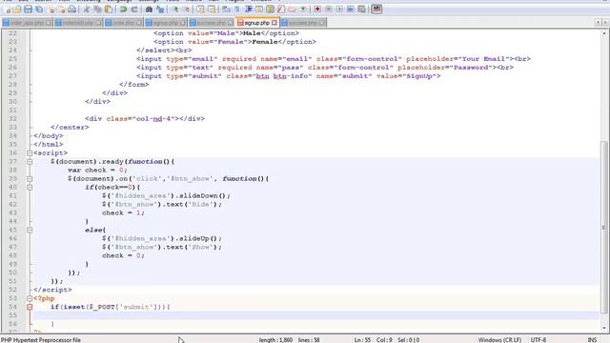The width and height of the screenshot is (610, 343).
Task: Save all open files with Save All icon
Action: pyautogui.click(x=39, y=10)
